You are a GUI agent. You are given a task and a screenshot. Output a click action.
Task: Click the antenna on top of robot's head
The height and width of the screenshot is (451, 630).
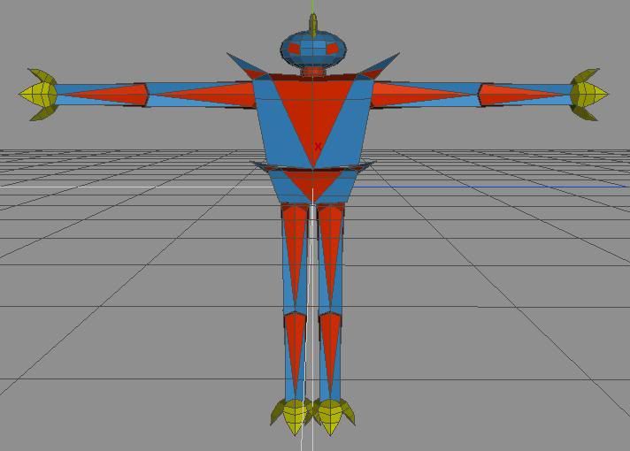(313, 25)
